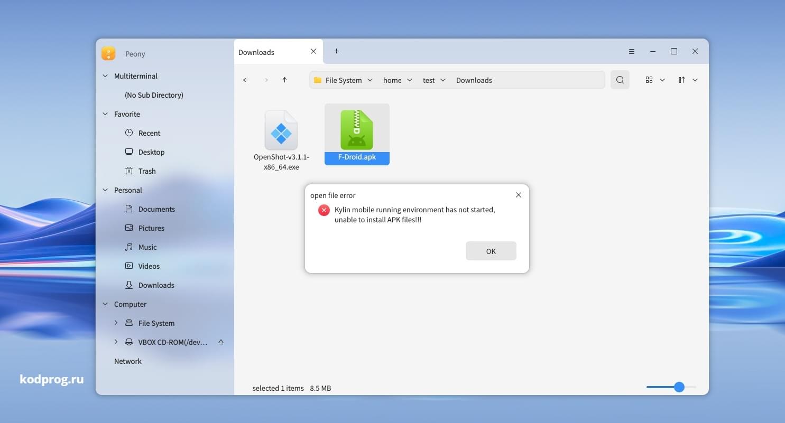Screen dimensions: 785x423
Task: Click the test breadcrumb
Action: pyautogui.click(x=429, y=80)
